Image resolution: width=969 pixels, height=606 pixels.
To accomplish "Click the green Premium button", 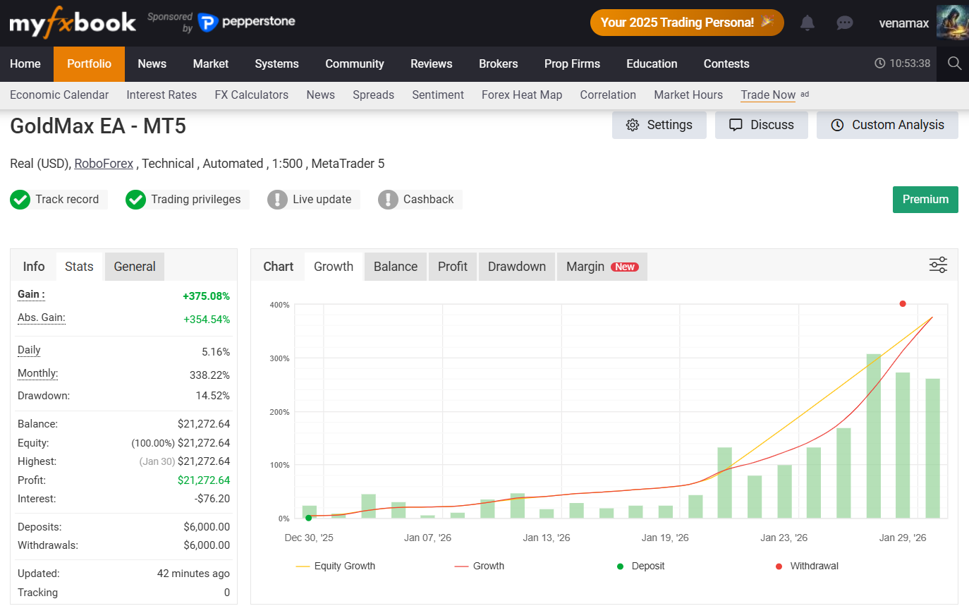I will 925,199.
